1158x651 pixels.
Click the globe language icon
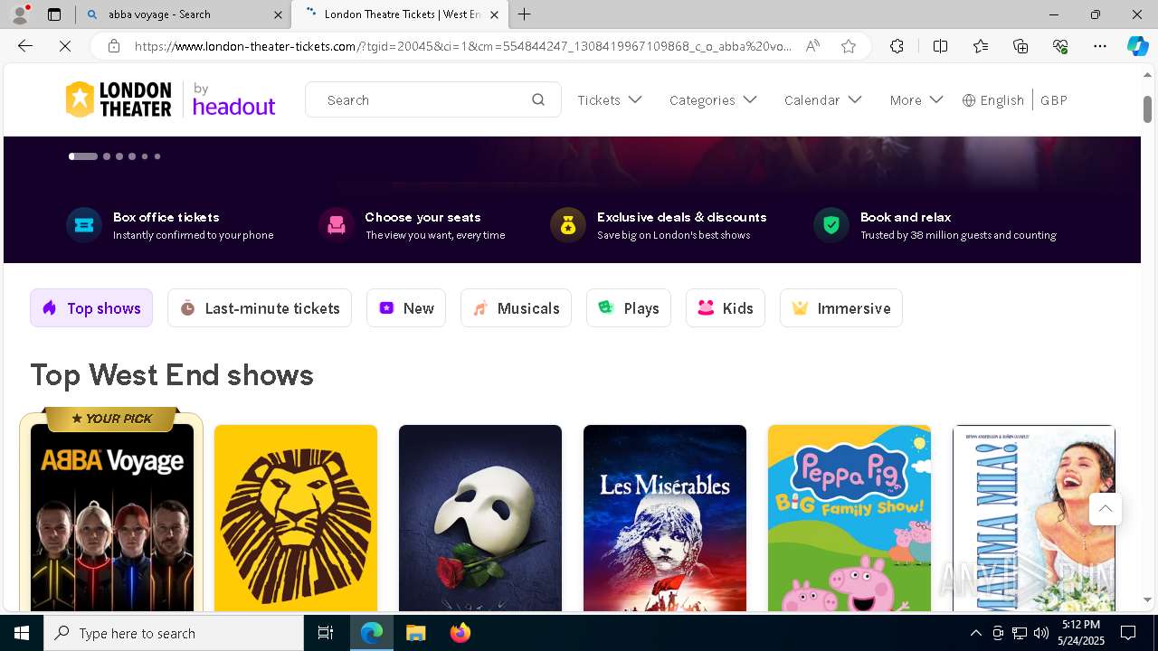(x=969, y=100)
